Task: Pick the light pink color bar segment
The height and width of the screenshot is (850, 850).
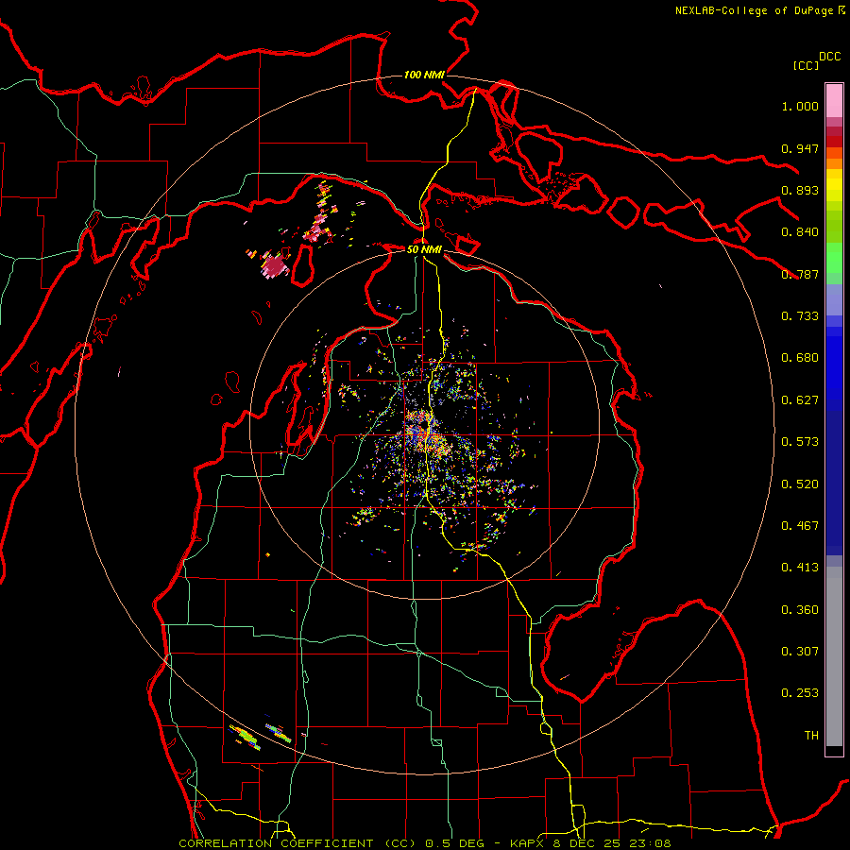Action: click(x=834, y=100)
